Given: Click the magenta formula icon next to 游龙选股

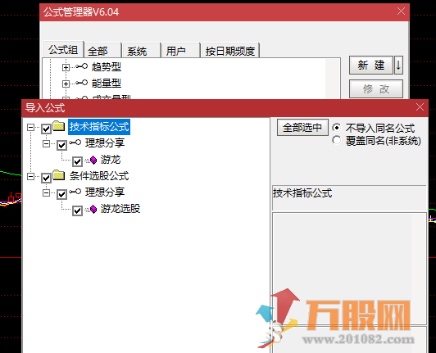Looking at the screenshot, I should point(93,209).
